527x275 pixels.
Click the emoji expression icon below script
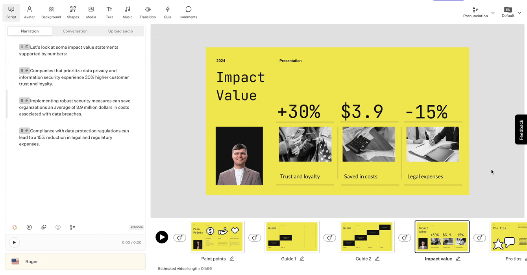pos(58,227)
